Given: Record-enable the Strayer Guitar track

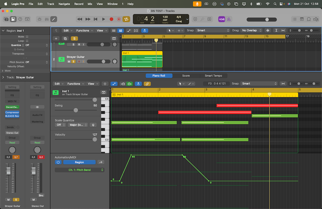Looking at the screenshot, I should [x=79, y=62].
